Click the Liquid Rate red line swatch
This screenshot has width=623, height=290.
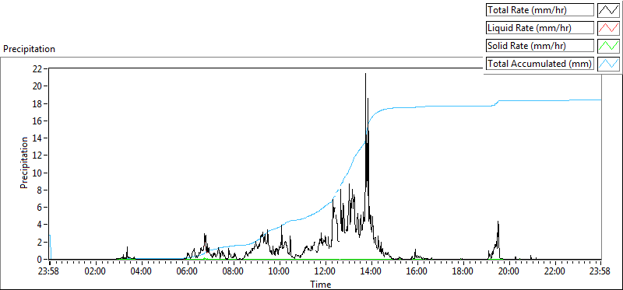tap(608, 28)
